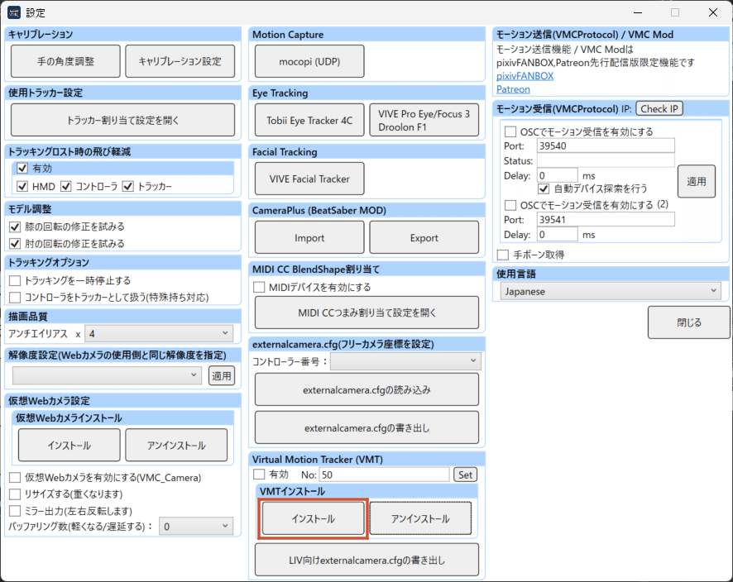Open キャリブレーション設定 button
The width and height of the screenshot is (733, 582).
click(180, 61)
